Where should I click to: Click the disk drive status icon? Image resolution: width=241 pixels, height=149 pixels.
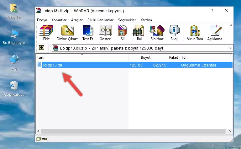click(39, 139)
